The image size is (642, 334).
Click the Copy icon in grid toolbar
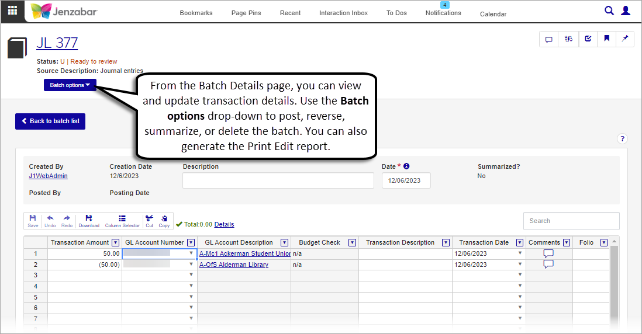pos(164,221)
